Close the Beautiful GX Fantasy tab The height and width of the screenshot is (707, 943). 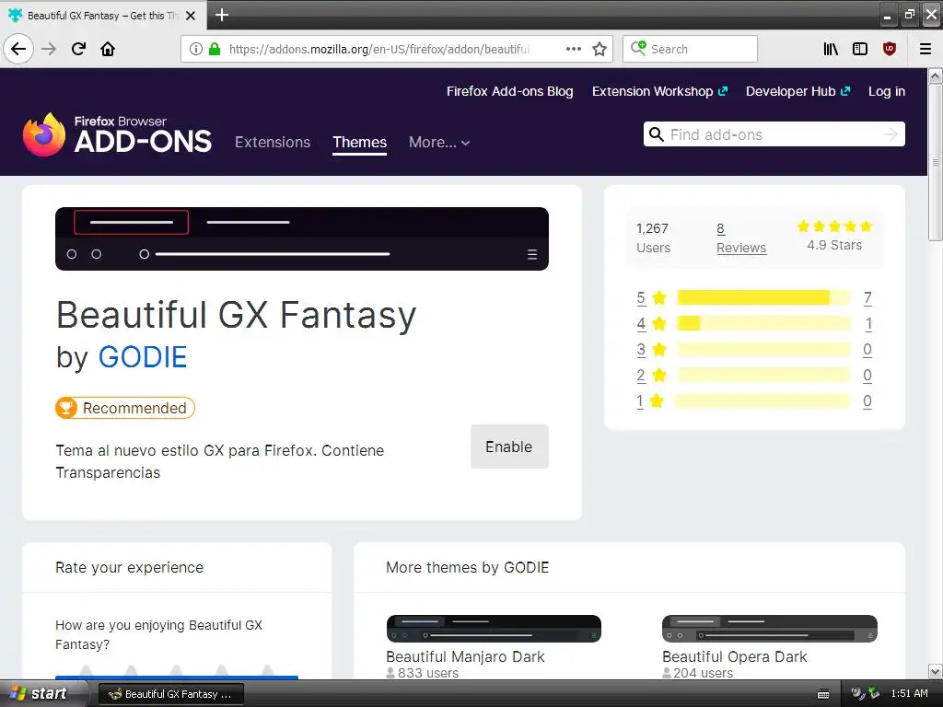(x=191, y=16)
